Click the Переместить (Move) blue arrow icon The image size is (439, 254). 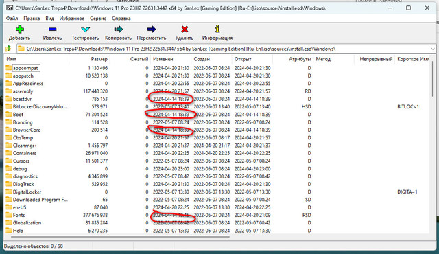coord(151,29)
